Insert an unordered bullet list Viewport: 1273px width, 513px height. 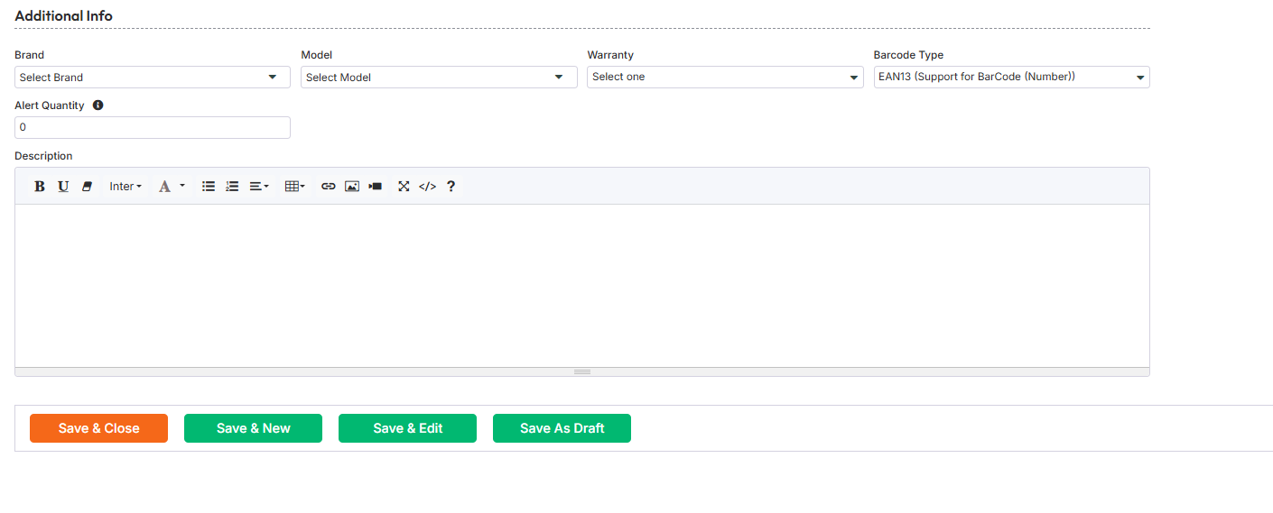[x=209, y=187]
